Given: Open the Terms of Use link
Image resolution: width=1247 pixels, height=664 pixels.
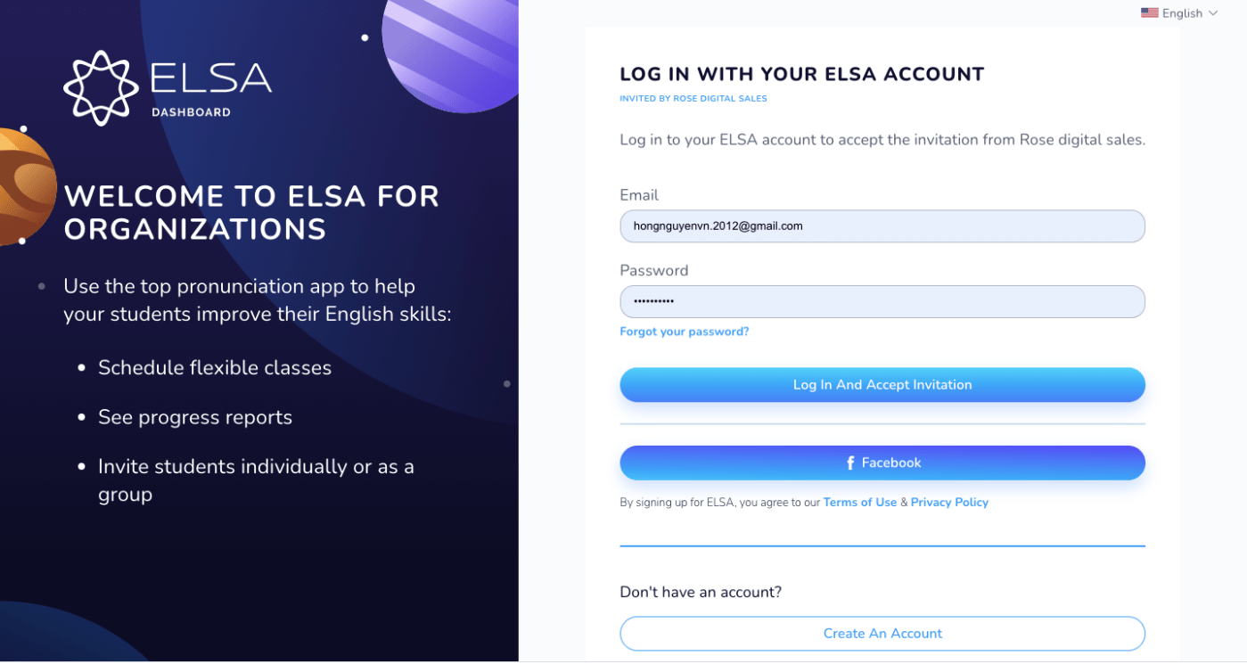Looking at the screenshot, I should pos(859,503).
